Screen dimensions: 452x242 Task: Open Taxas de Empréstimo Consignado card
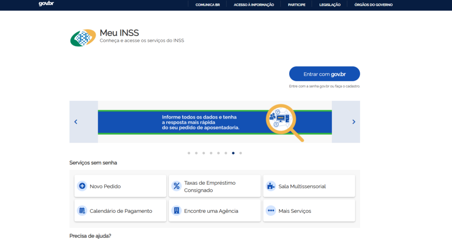point(215,186)
